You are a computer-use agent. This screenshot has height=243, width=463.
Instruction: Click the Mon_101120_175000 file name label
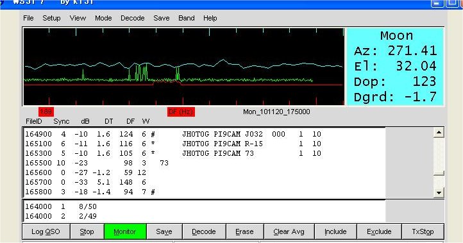[276, 112]
